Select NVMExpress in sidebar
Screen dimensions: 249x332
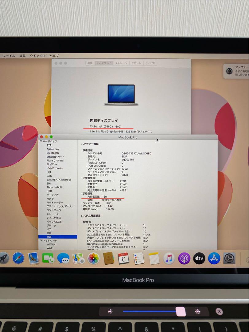(55, 168)
